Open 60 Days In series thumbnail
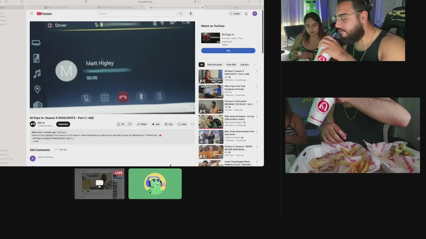The image size is (426, 239). (x=210, y=38)
